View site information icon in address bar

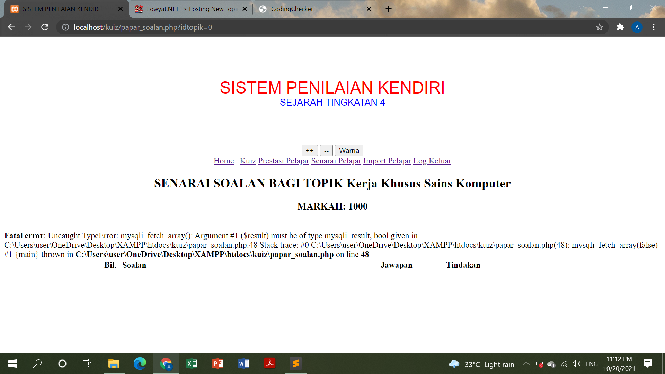(65, 27)
